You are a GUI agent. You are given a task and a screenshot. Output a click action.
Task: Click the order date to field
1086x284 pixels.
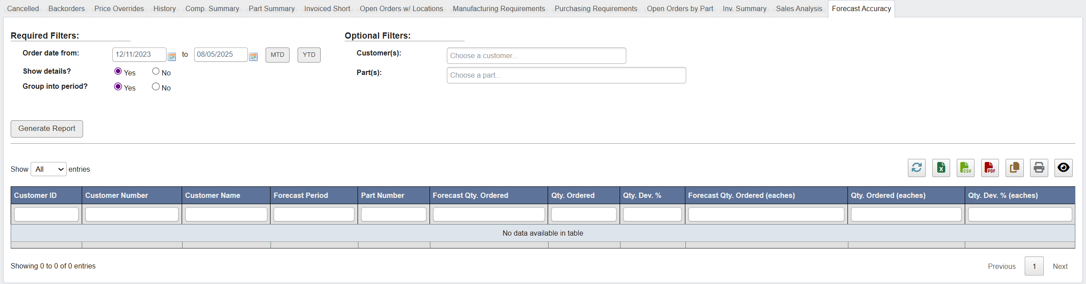coord(221,55)
